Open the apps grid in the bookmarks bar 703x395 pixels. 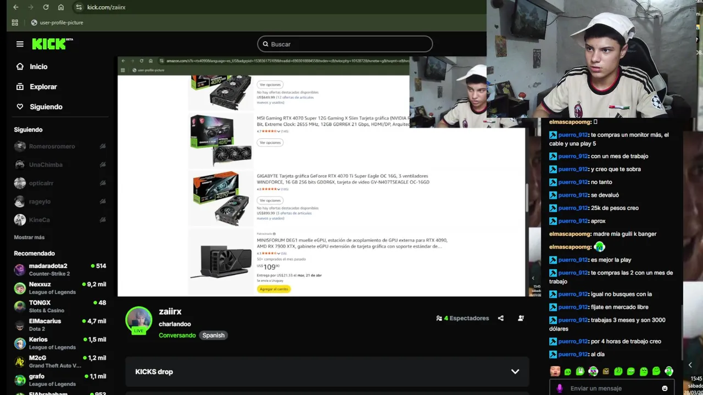point(15,22)
